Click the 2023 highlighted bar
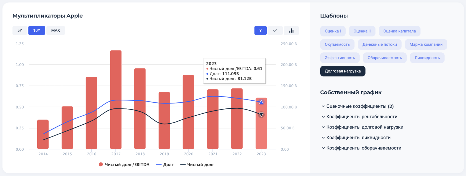The width and height of the screenshot is (466, 176). point(261,123)
